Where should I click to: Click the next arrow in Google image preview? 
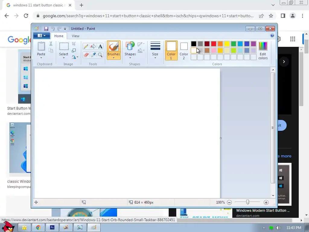coord(284,62)
